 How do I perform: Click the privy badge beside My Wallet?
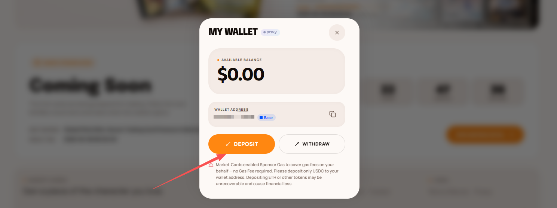pyautogui.click(x=270, y=32)
